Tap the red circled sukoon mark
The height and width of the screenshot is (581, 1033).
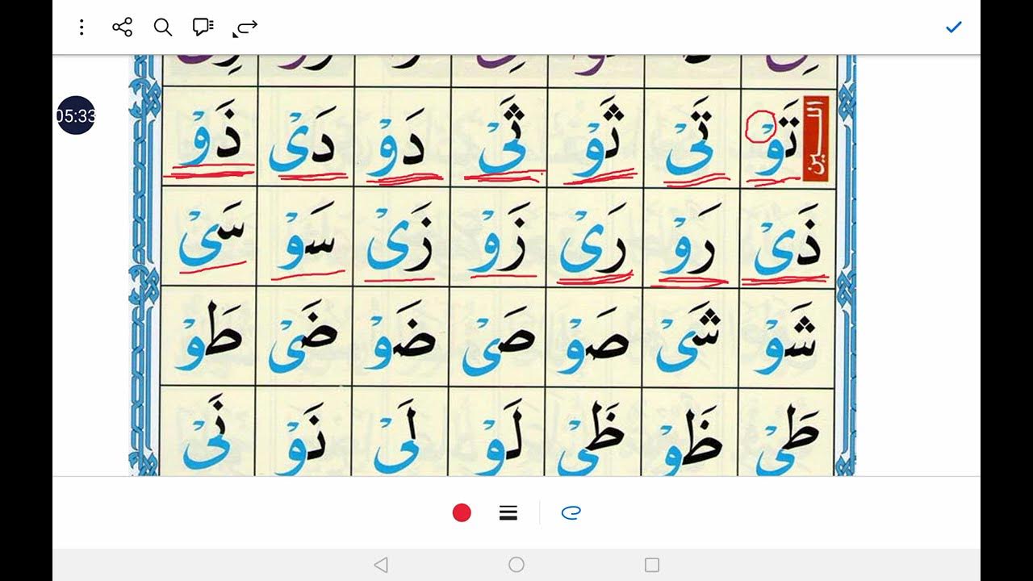[760, 127]
